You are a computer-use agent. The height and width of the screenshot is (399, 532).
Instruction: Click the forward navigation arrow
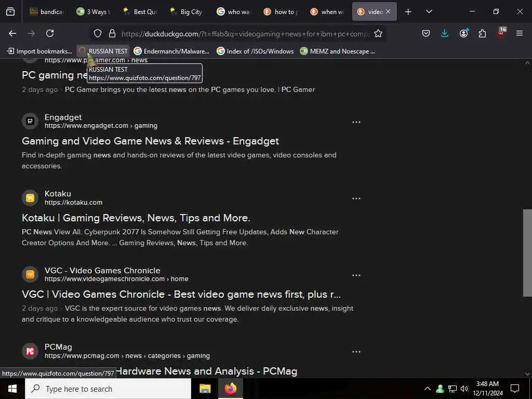tap(31, 33)
